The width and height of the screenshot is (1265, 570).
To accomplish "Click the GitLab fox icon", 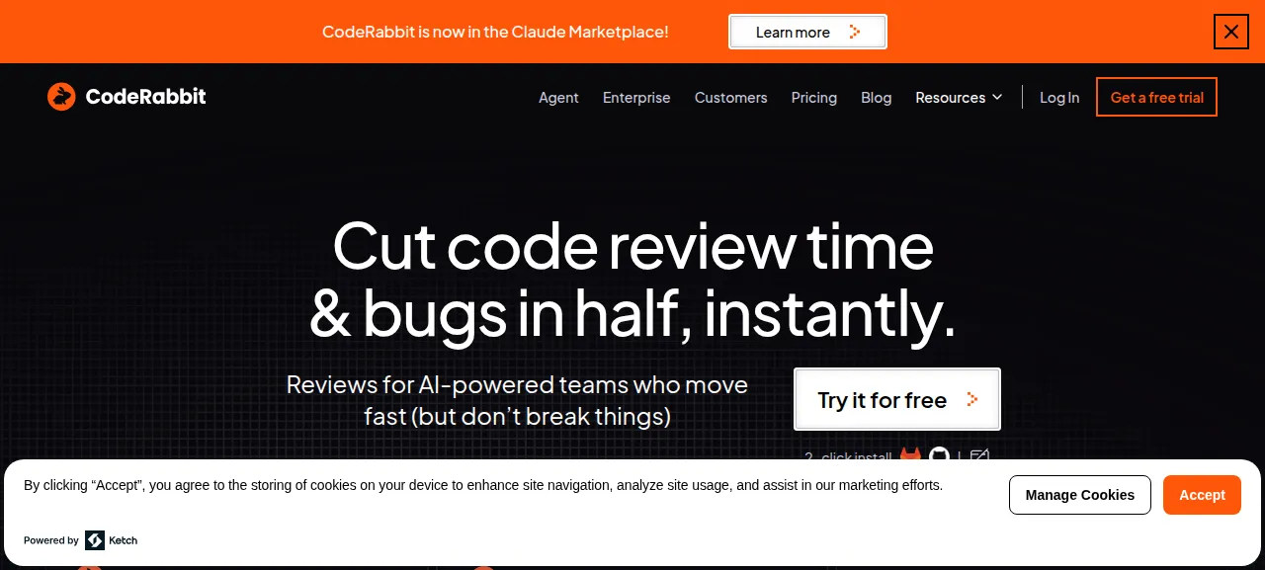I will point(910,454).
